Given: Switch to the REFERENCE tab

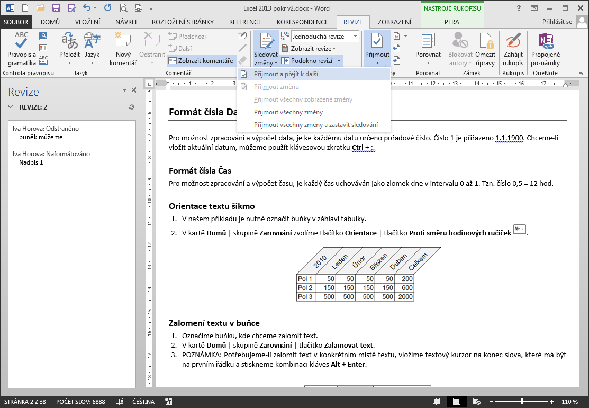Looking at the screenshot, I should pyautogui.click(x=245, y=22).
